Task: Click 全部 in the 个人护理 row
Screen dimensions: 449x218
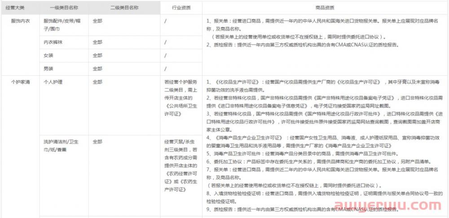Action: (97, 82)
